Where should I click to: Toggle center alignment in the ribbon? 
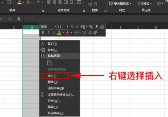55,2
